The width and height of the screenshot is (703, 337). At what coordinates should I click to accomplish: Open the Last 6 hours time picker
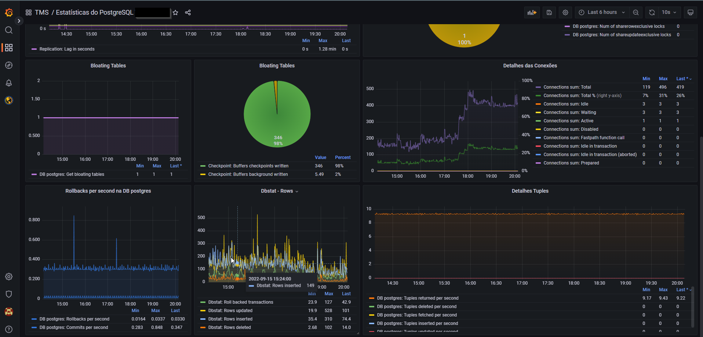(x=602, y=12)
